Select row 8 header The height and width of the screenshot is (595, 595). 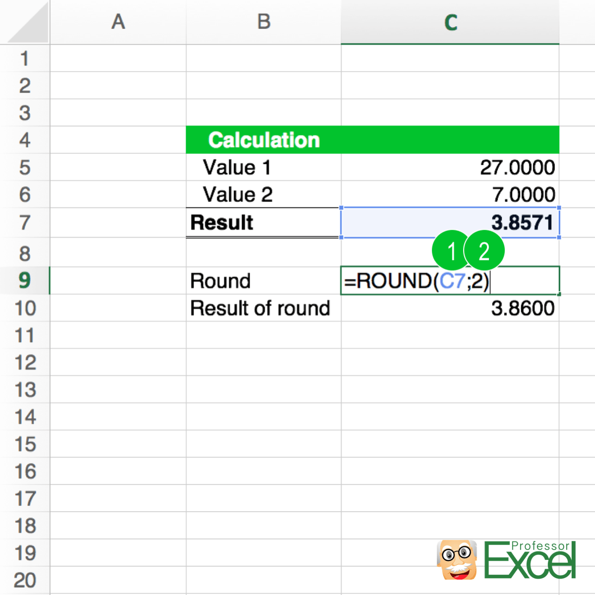[x=25, y=253]
